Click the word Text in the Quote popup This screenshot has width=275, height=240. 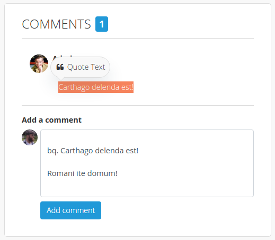point(98,67)
